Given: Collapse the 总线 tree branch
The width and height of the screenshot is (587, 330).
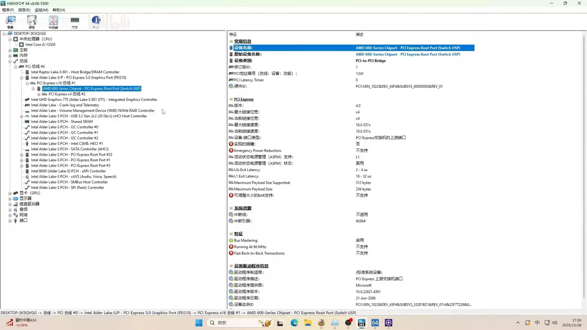Looking at the screenshot, I should pos(10,61).
